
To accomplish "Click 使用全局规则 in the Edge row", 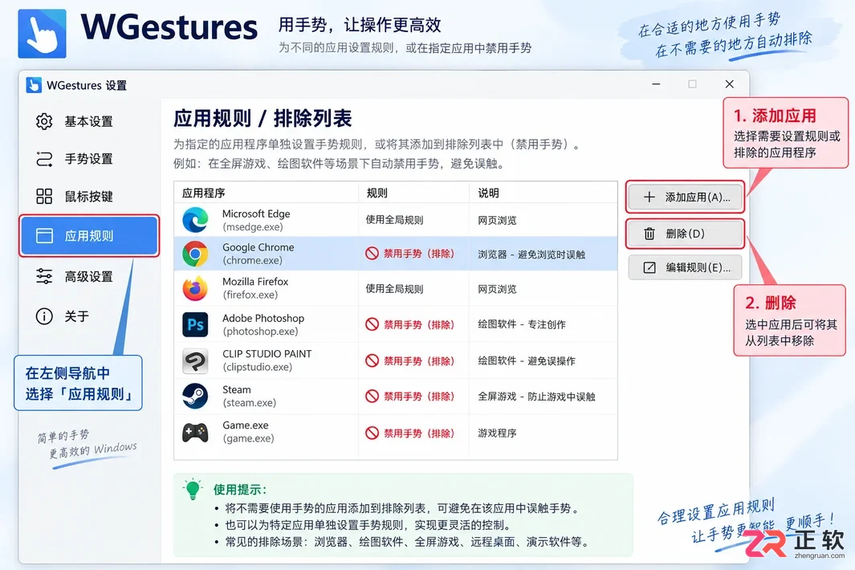I will click(x=394, y=220).
